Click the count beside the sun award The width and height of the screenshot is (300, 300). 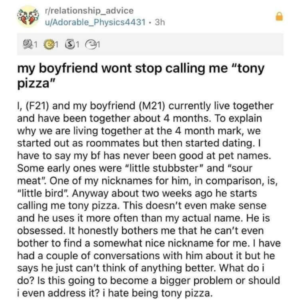pyautogui.click(x=56, y=45)
